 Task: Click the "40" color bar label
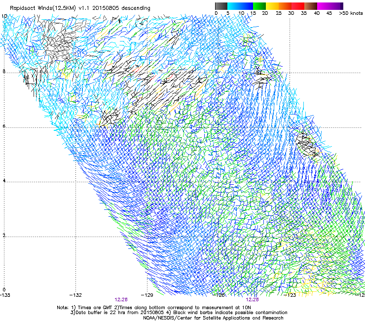click(x=317, y=13)
